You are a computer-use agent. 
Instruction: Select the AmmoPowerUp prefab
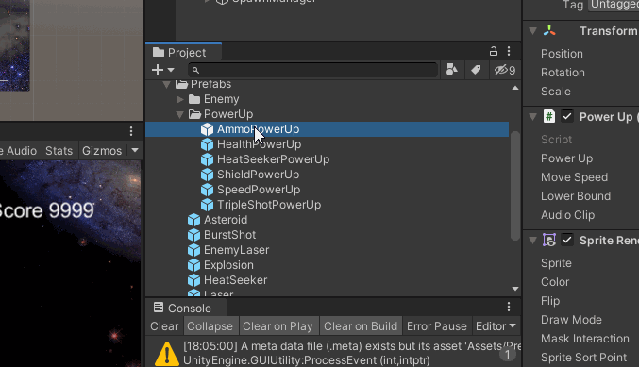click(327, 129)
